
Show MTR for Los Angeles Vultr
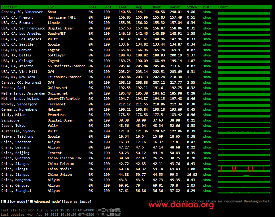[x=207, y=39]
